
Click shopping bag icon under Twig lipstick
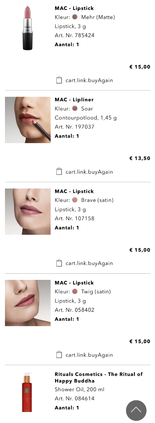click(x=59, y=354)
